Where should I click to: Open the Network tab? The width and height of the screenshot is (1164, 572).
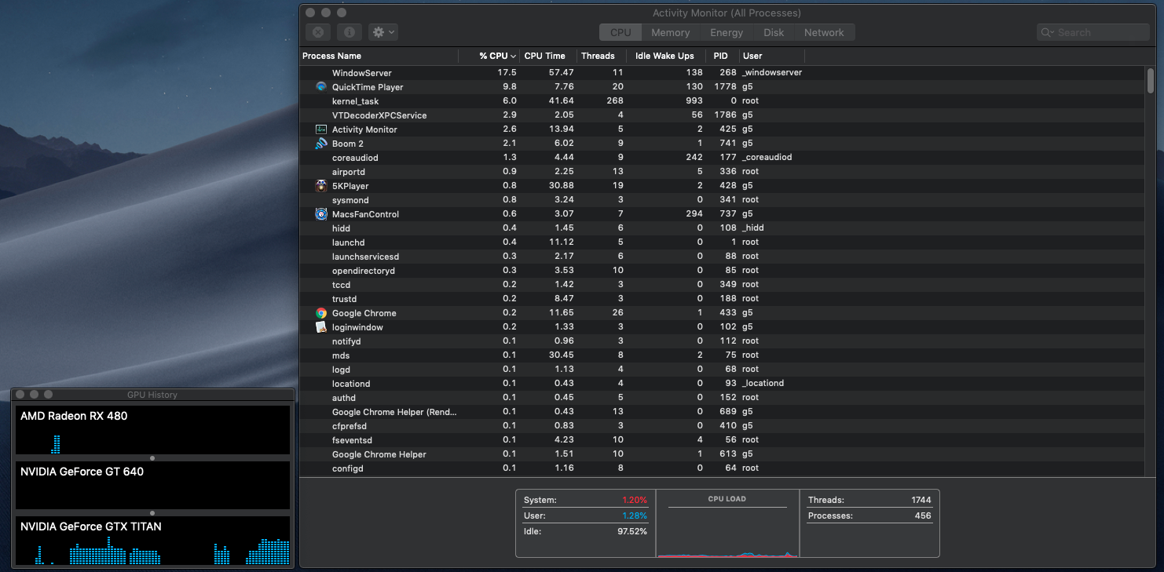pos(824,32)
